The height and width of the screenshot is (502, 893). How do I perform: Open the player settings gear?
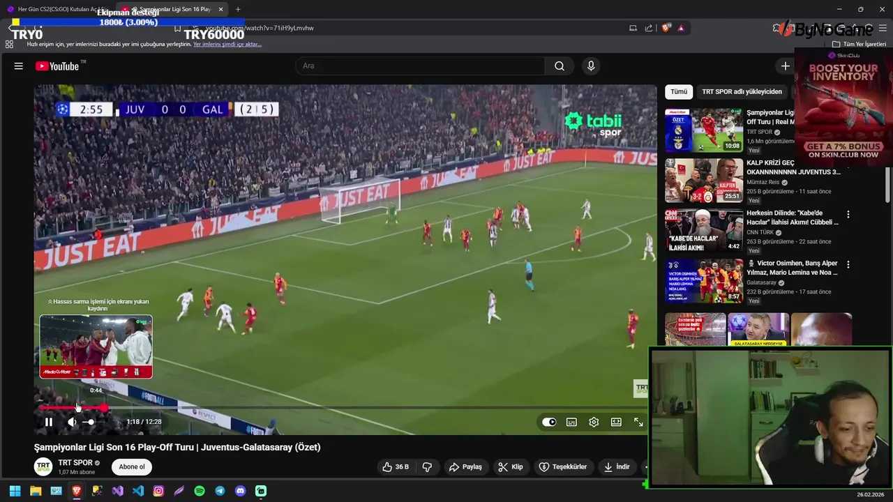pos(594,422)
